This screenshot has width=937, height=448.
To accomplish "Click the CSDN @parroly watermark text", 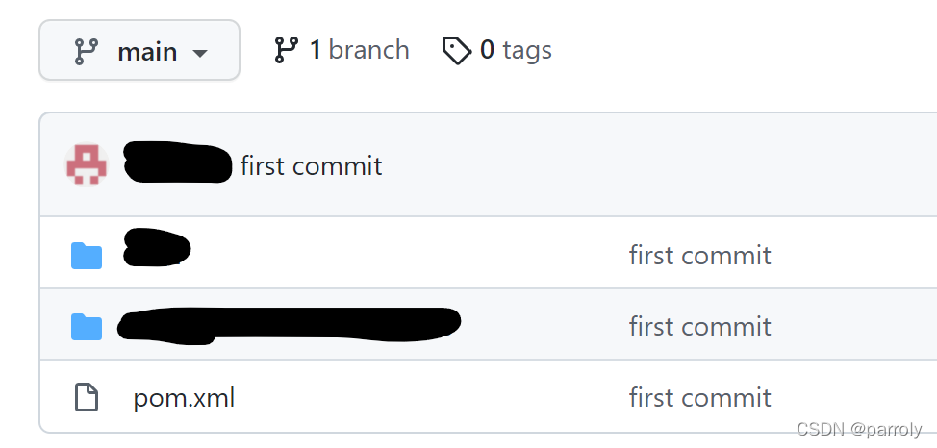I will click(860, 428).
